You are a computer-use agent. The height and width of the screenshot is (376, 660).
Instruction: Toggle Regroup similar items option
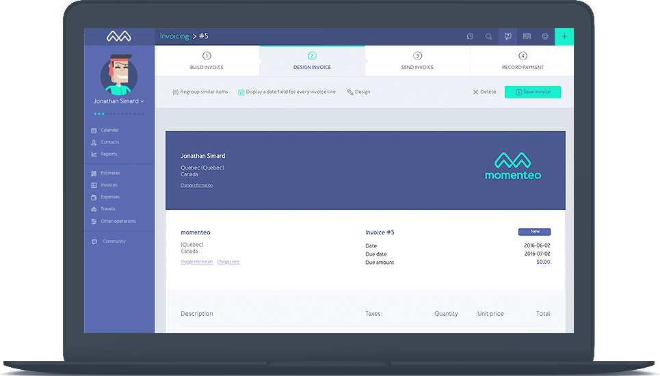click(x=200, y=92)
